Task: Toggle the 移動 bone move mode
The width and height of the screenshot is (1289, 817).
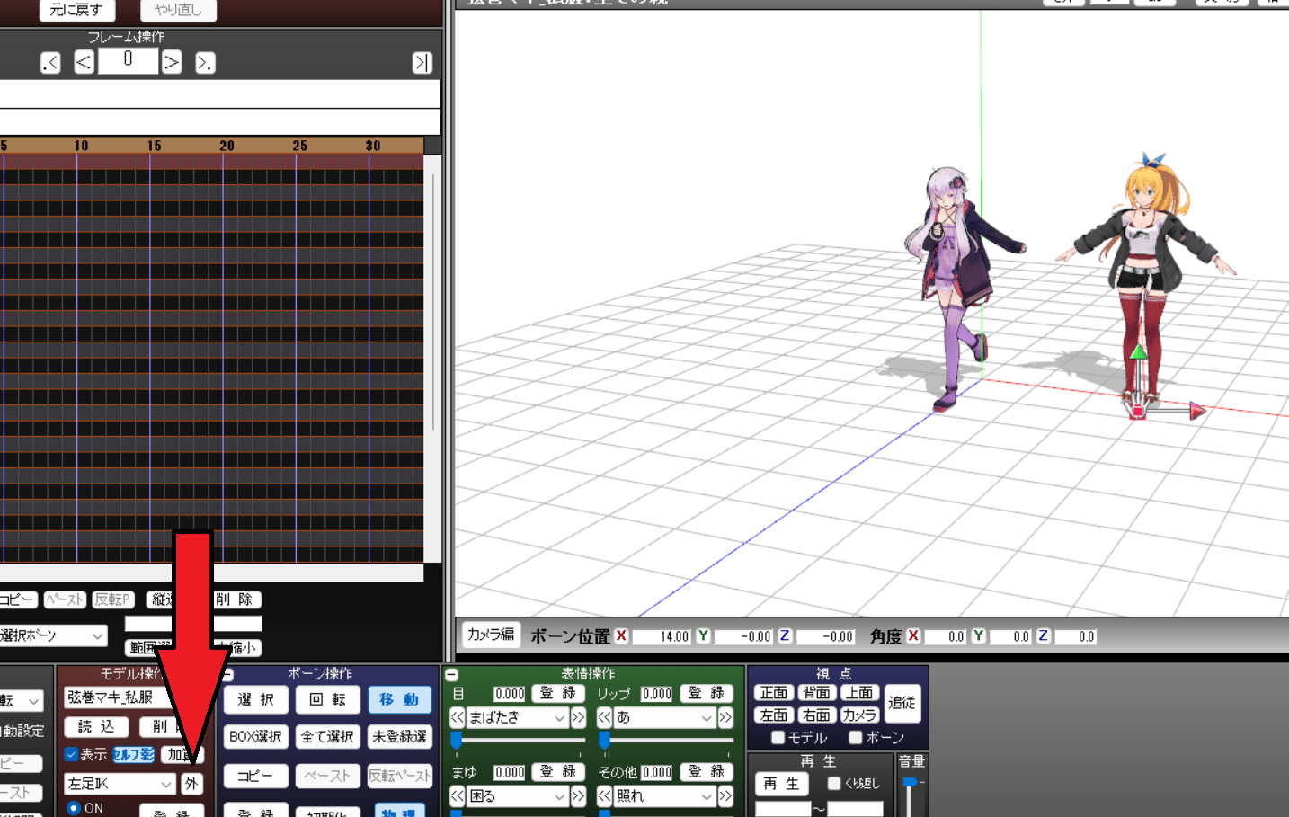Action: pos(399,699)
